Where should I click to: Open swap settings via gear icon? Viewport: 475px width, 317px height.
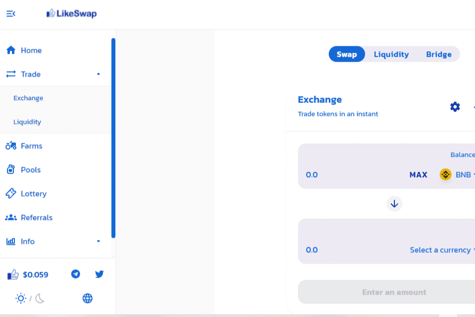click(x=455, y=106)
